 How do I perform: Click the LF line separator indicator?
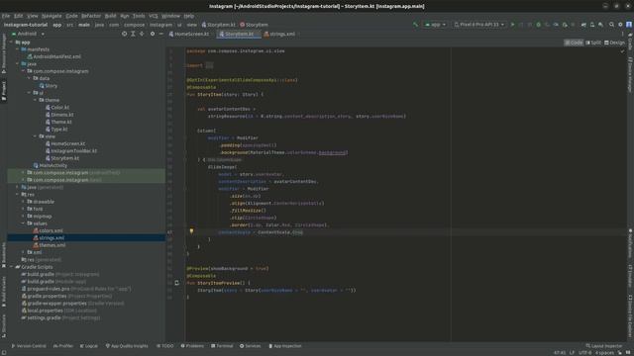coord(572,353)
